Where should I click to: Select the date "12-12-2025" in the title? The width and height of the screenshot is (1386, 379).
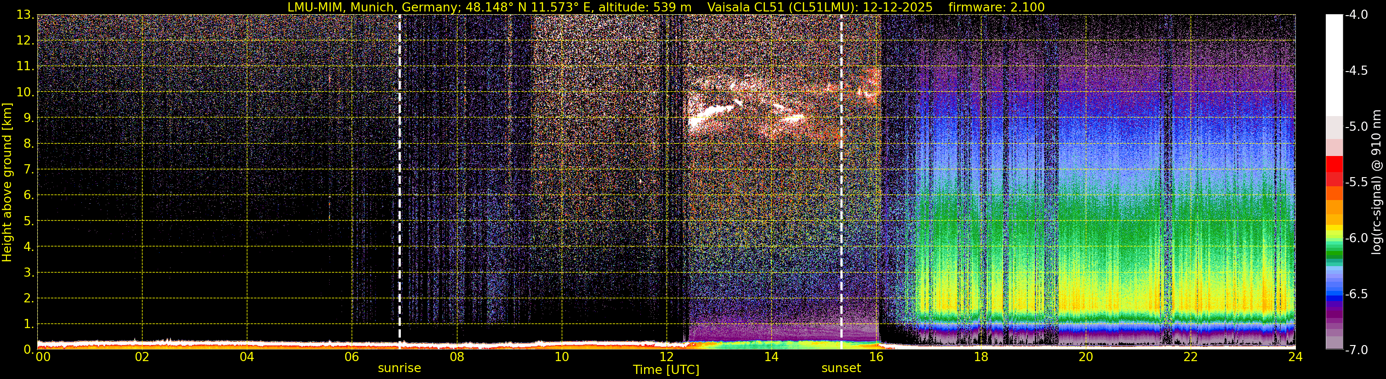click(897, 7)
